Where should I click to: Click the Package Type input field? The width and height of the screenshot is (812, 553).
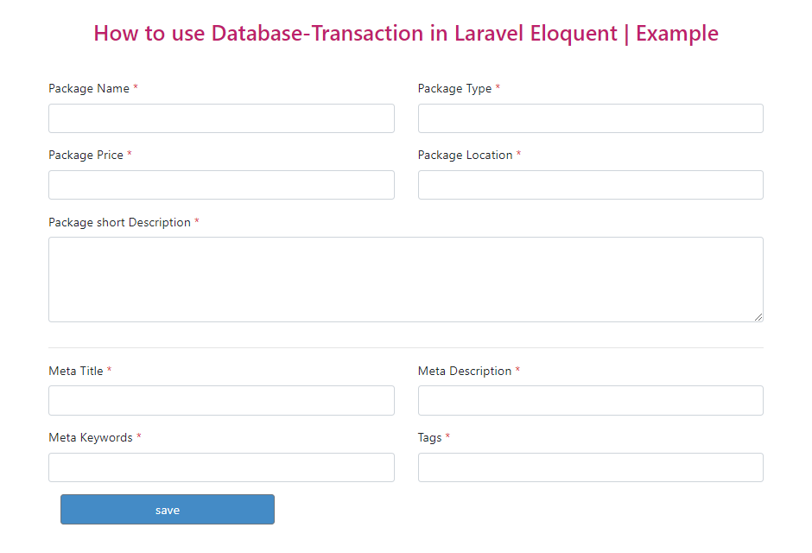click(590, 118)
